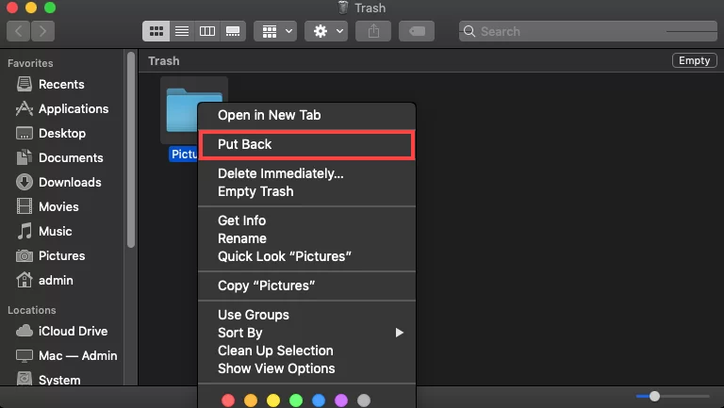This screenshot has height=408, width=724.
Task: Go back with the left chevron button
Action: [19, 31]
